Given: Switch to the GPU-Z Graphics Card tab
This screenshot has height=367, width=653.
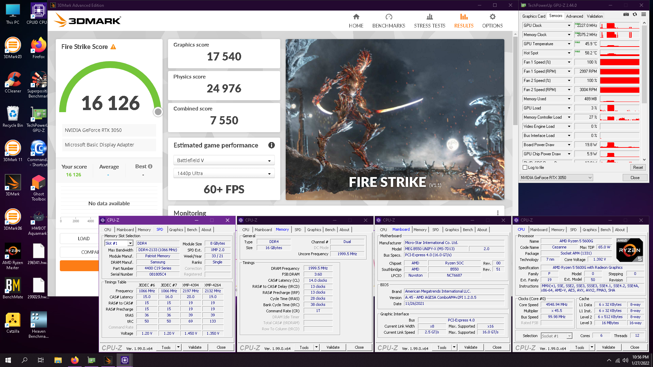Looking at the screenshot, I should (x=534, y=16).
